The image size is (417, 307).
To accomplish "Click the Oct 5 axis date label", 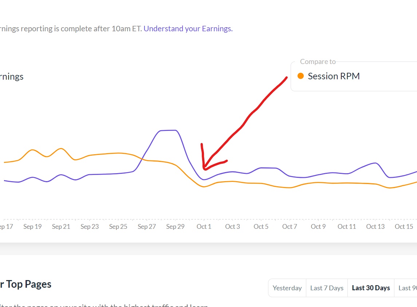I will [261, 227].
